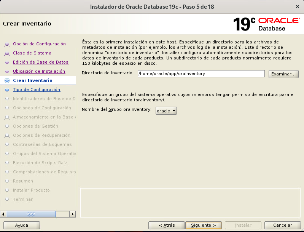Screen dimensions: 304x232
Task: Click the Opción de Configuración step link
Action: (x=39, y=44)
